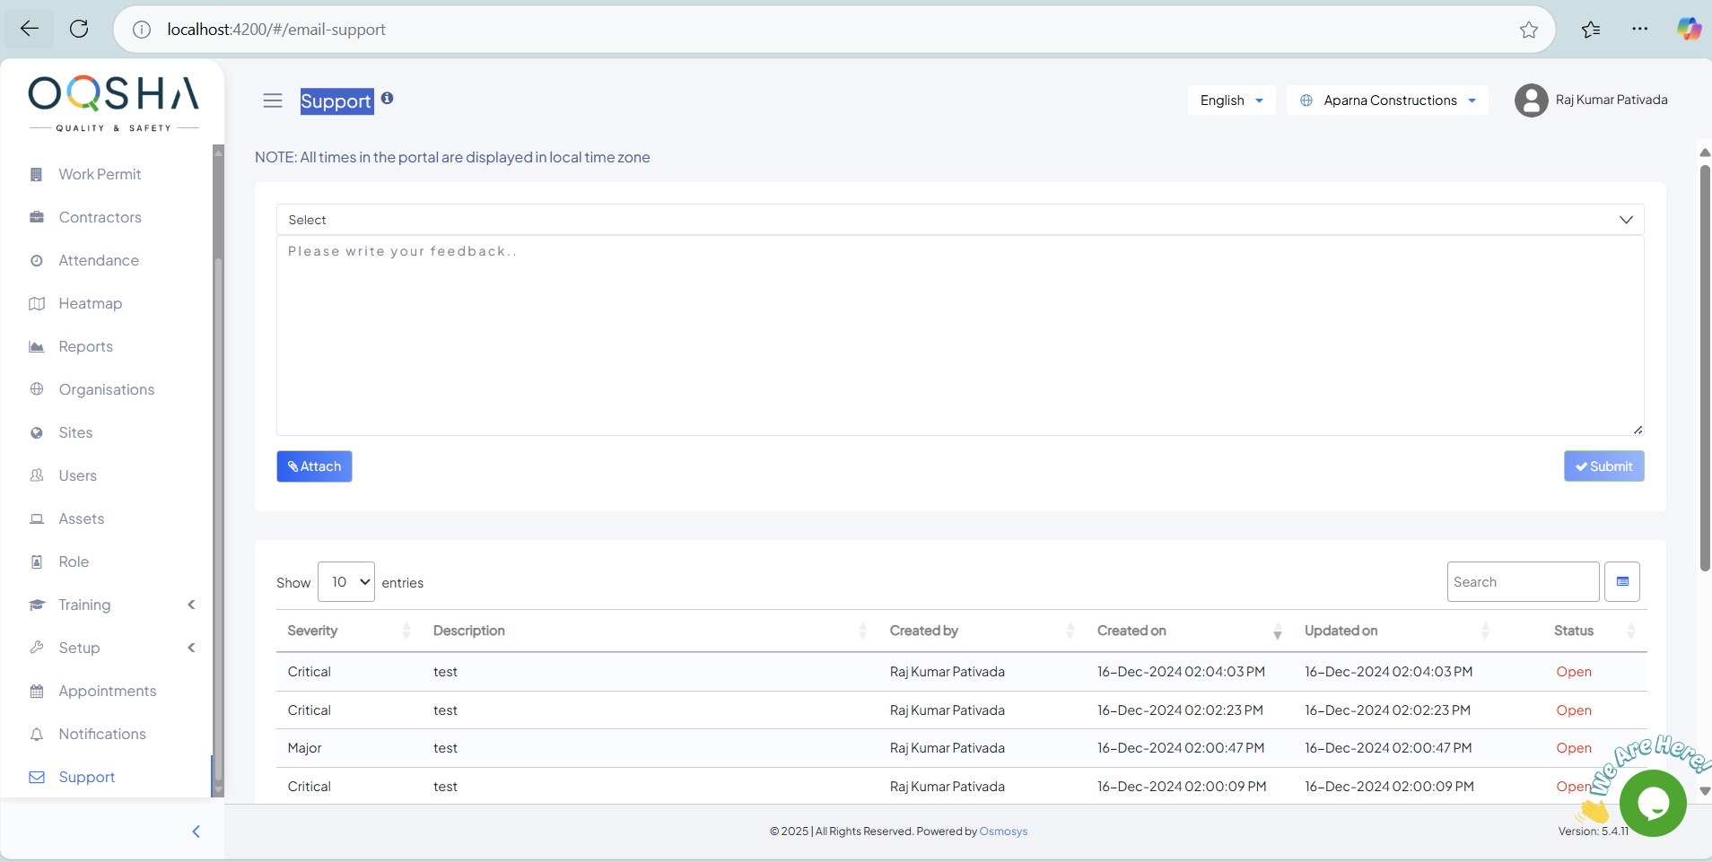
Task: Open the Aparna Constructions organisation dropdown
Action: 1387,100
